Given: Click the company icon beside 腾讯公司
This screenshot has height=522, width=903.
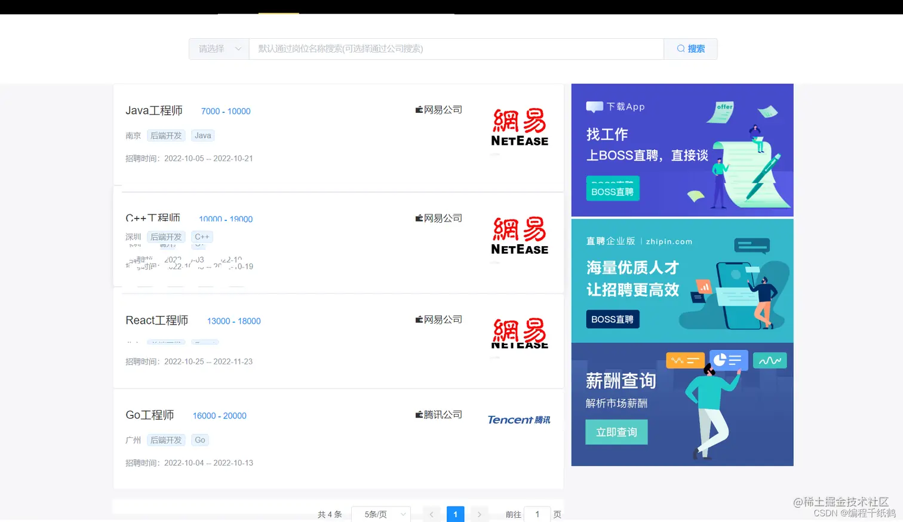Looking at the screenshot, I should [x=419, y=414].
